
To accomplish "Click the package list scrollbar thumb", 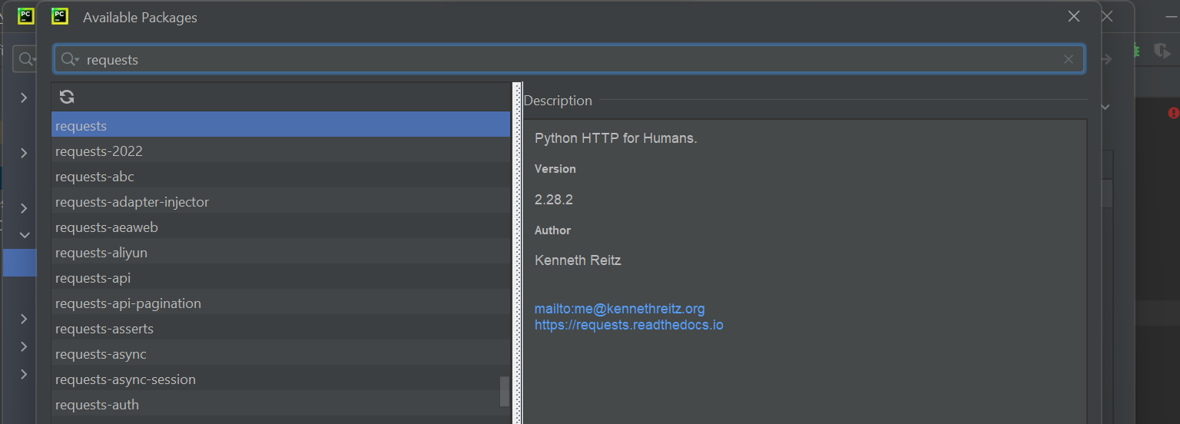I will point(504,391).
